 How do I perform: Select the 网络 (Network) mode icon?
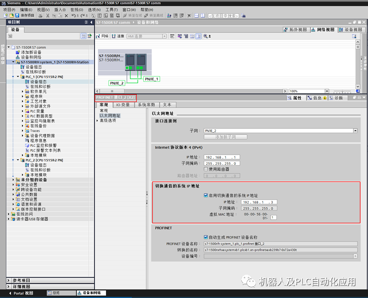click(103, 36)
